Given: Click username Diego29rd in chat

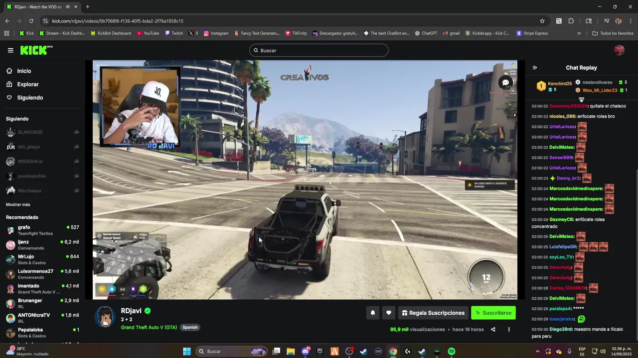Looking at the screenshot, I should click(x=561, y=329).
